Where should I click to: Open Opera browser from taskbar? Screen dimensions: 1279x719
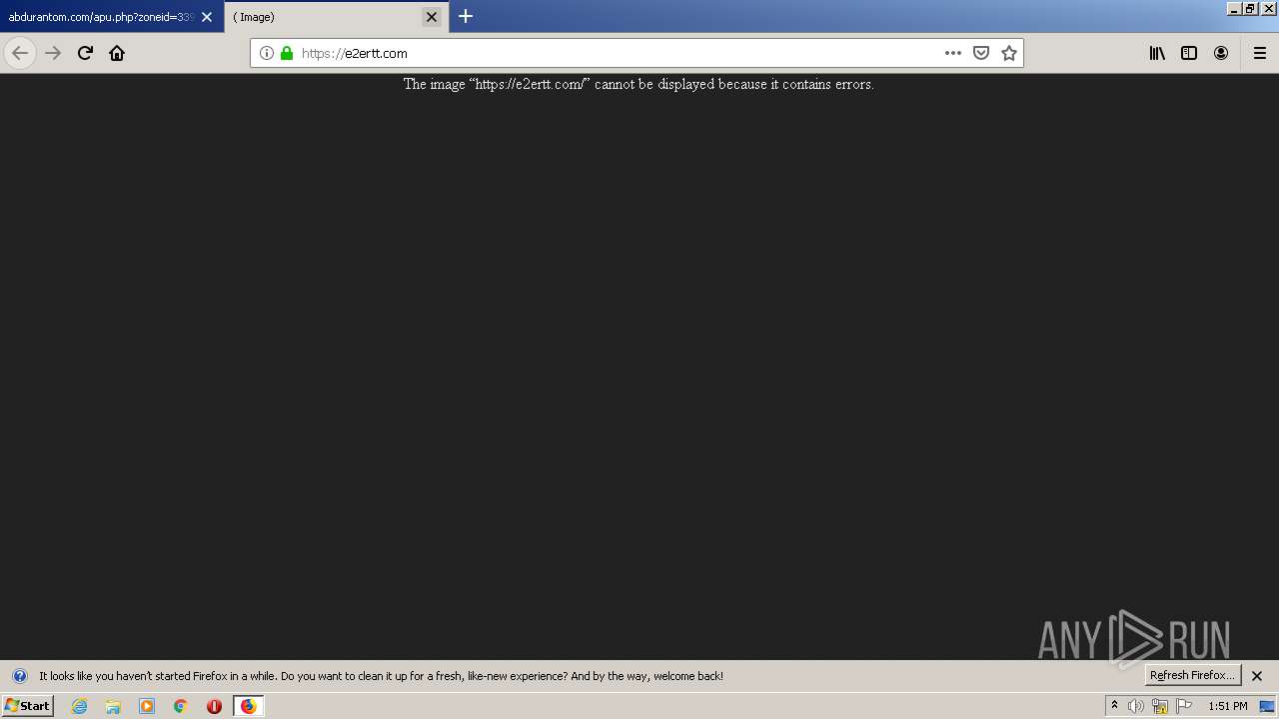click(214, 706)
